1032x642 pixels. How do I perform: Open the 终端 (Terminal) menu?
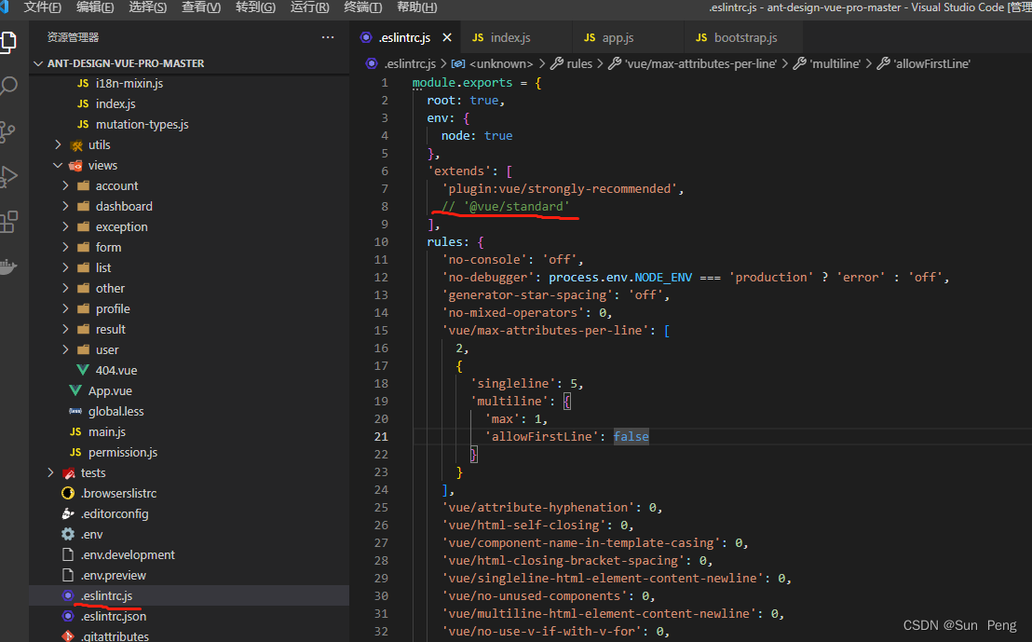(x=362, y=7)
